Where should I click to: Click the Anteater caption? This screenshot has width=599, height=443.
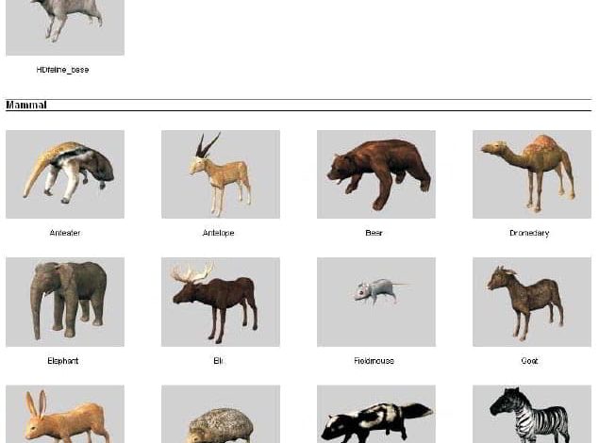click(x=65, y=233)
